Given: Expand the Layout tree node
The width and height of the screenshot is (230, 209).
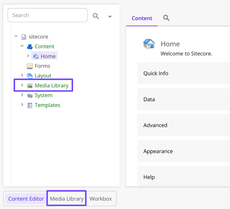Looking at the screenshot, I should 22,75.
